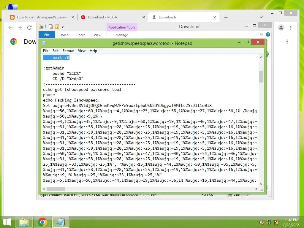The width and height of the screenshot is (304, 228).
Task: Open Chrome from taskbar
Action: [x=42, y=222]
